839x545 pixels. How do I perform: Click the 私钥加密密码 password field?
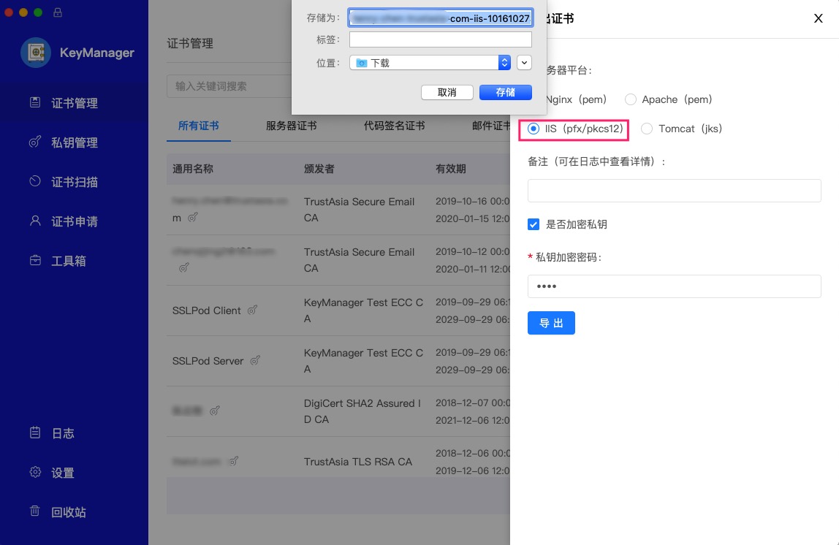[x=674, y=286]
